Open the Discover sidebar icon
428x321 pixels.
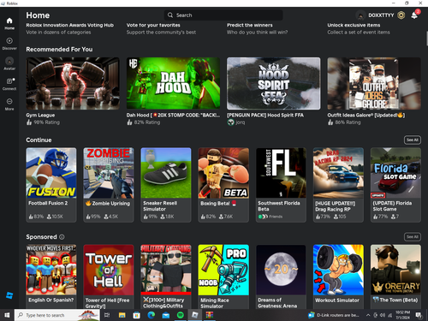9,44
